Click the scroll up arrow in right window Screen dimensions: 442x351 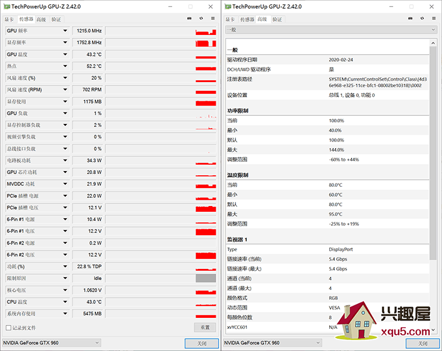433,43
